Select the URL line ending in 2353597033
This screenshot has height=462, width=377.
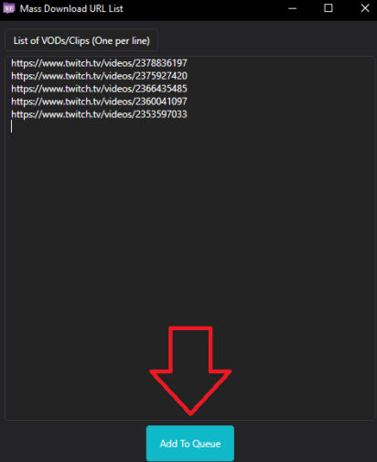tap(99, 114)
